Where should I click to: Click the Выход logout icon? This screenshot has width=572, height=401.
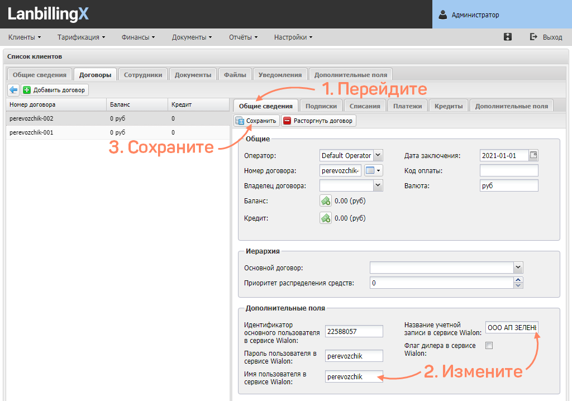click(533, 37)
